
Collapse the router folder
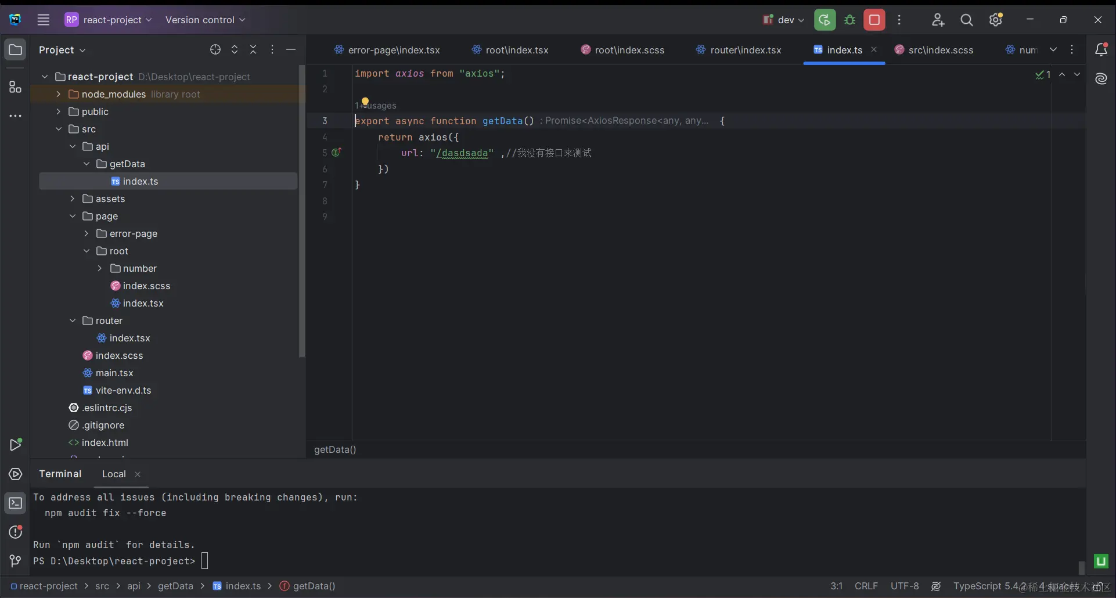pyautogui.click(x=72, y=320)
